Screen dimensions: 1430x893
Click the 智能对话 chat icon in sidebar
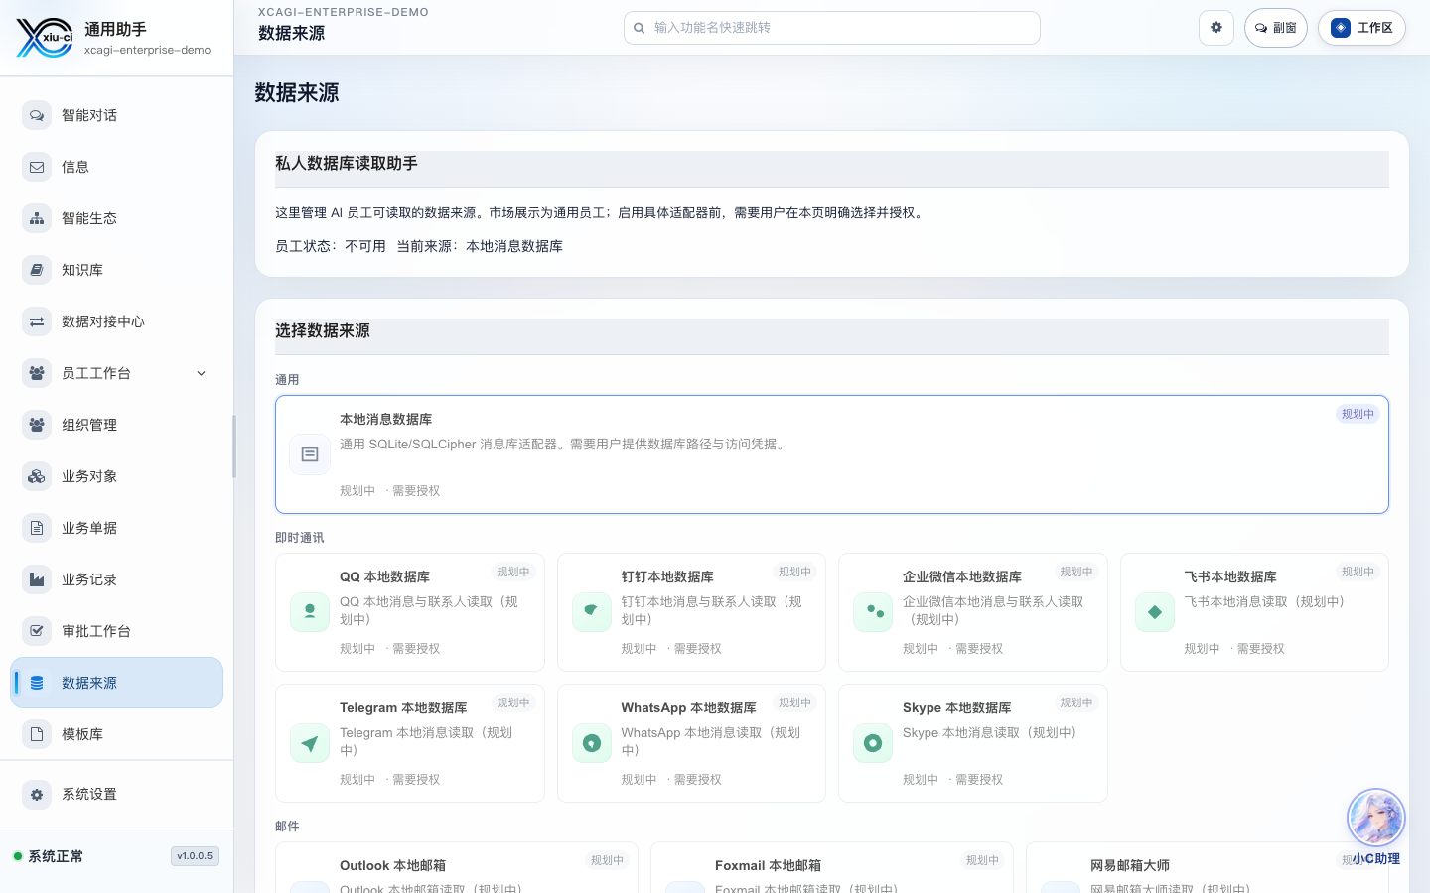(x=37, y=115)
